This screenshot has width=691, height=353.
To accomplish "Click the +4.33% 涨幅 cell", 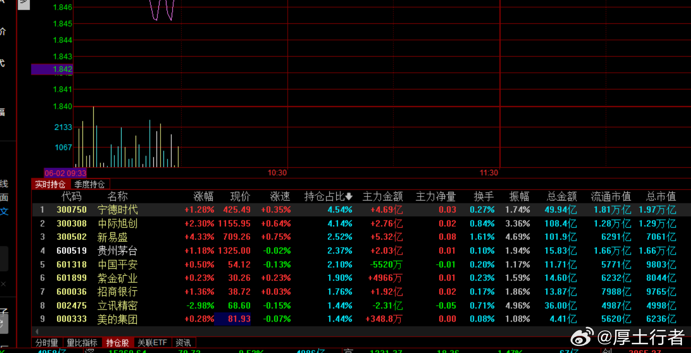I will (x=199, y=237).
